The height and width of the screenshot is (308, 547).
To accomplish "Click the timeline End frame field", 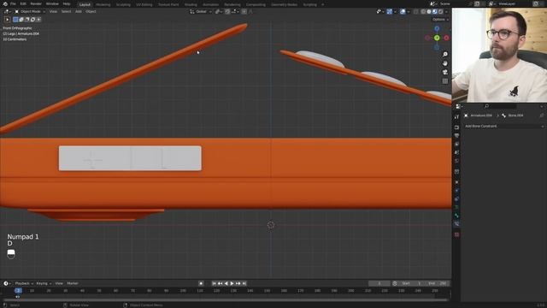I will 438,283.
